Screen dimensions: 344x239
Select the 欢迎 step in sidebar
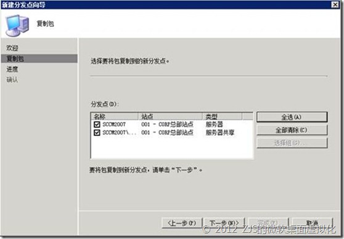point(12,48)
